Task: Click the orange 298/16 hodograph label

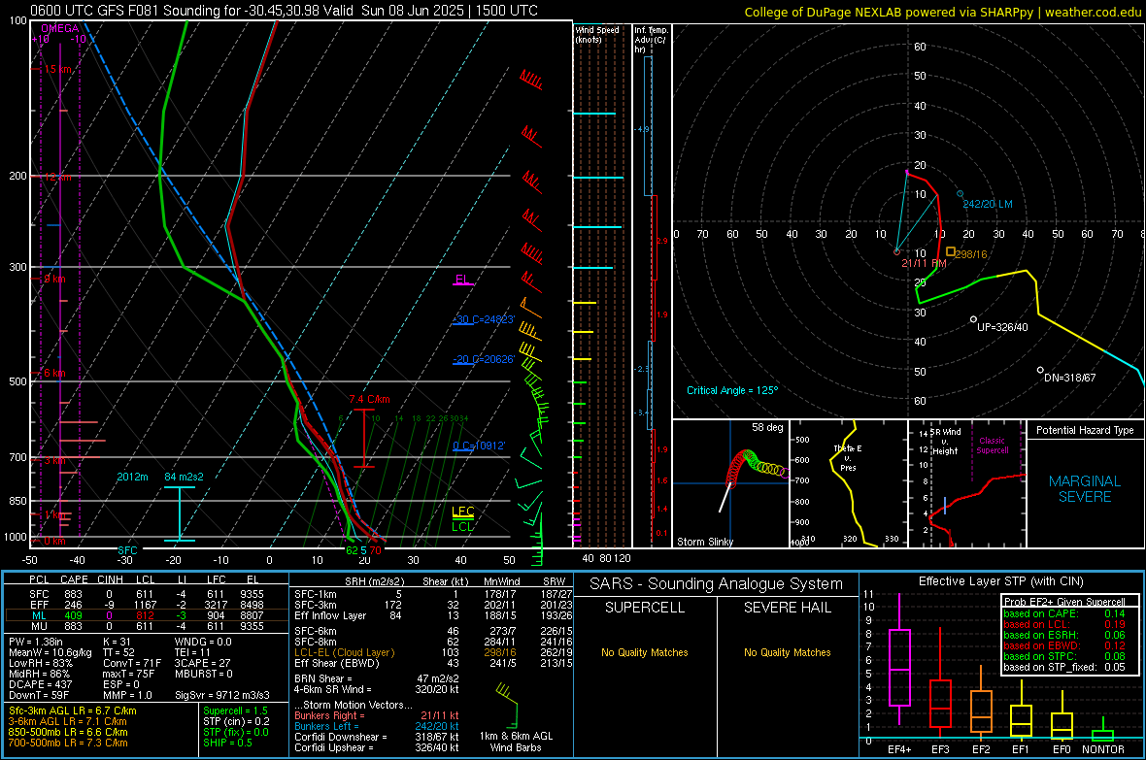Action: 971,254
